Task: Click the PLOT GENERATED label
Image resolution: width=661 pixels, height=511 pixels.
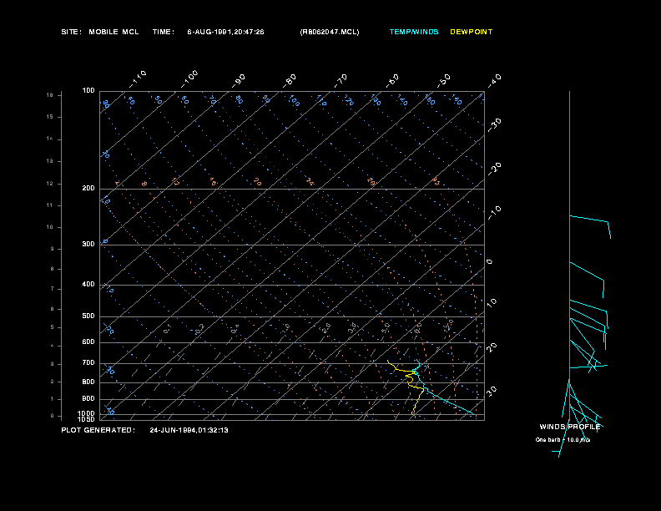Action: pos(98,430)
